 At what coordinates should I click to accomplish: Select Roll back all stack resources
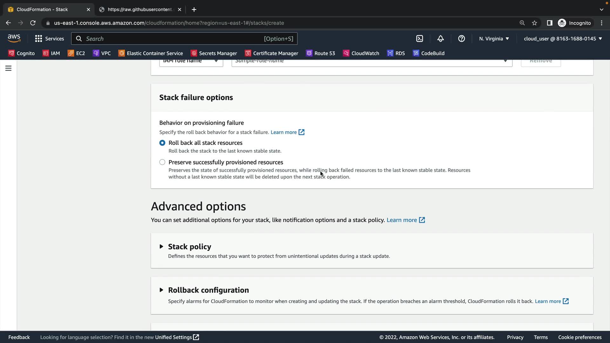[x=162, y=143]
